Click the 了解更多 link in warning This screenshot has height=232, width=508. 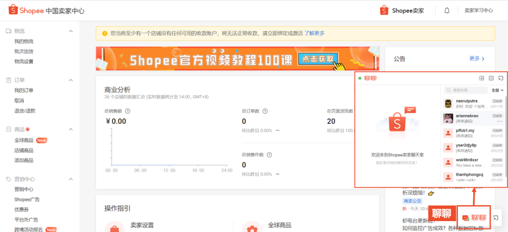tap(315, 33)
